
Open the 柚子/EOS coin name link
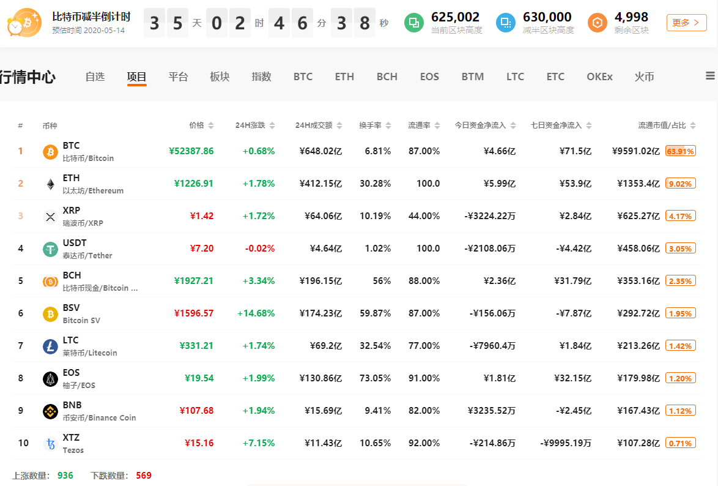tap(79, 386)
